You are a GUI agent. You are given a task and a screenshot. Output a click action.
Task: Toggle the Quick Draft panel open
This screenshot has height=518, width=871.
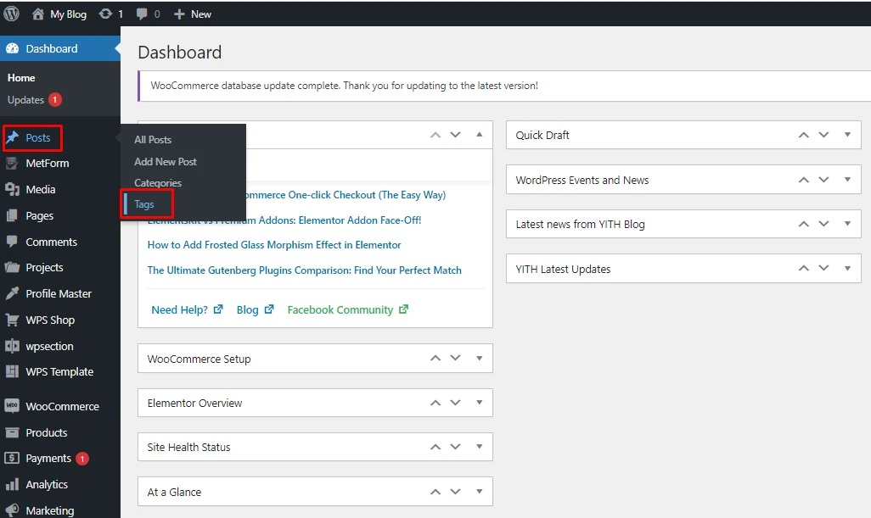(846, 135)
